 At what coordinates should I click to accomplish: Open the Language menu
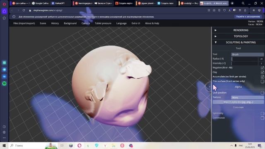[x=121, y=23]
